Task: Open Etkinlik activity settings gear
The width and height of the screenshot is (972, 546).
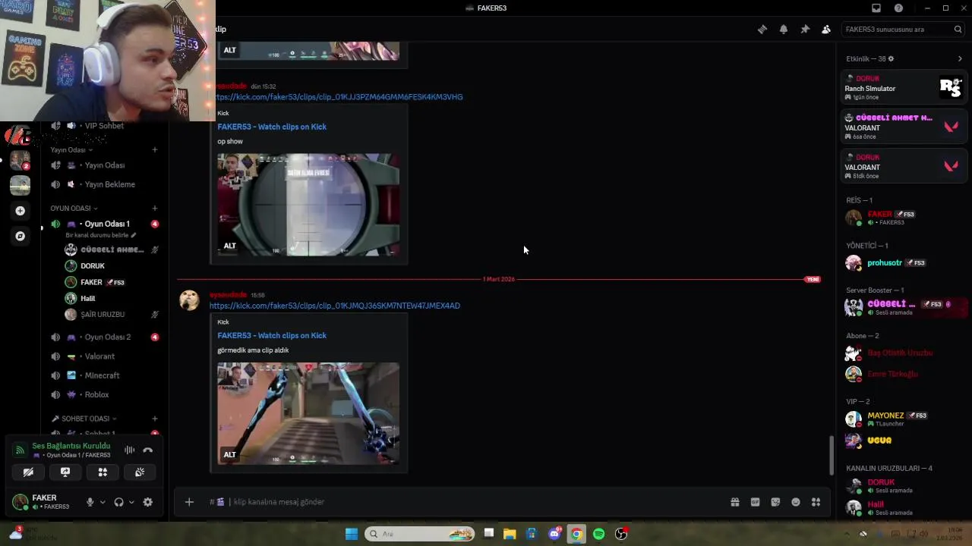Action: [x=891, y=59]
